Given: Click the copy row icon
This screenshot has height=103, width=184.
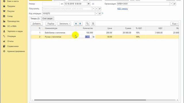Looking at the screenshot, I should coord(87,24).
